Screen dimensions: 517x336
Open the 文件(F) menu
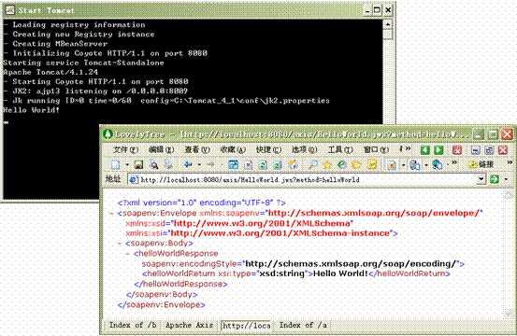pos(125,149)
